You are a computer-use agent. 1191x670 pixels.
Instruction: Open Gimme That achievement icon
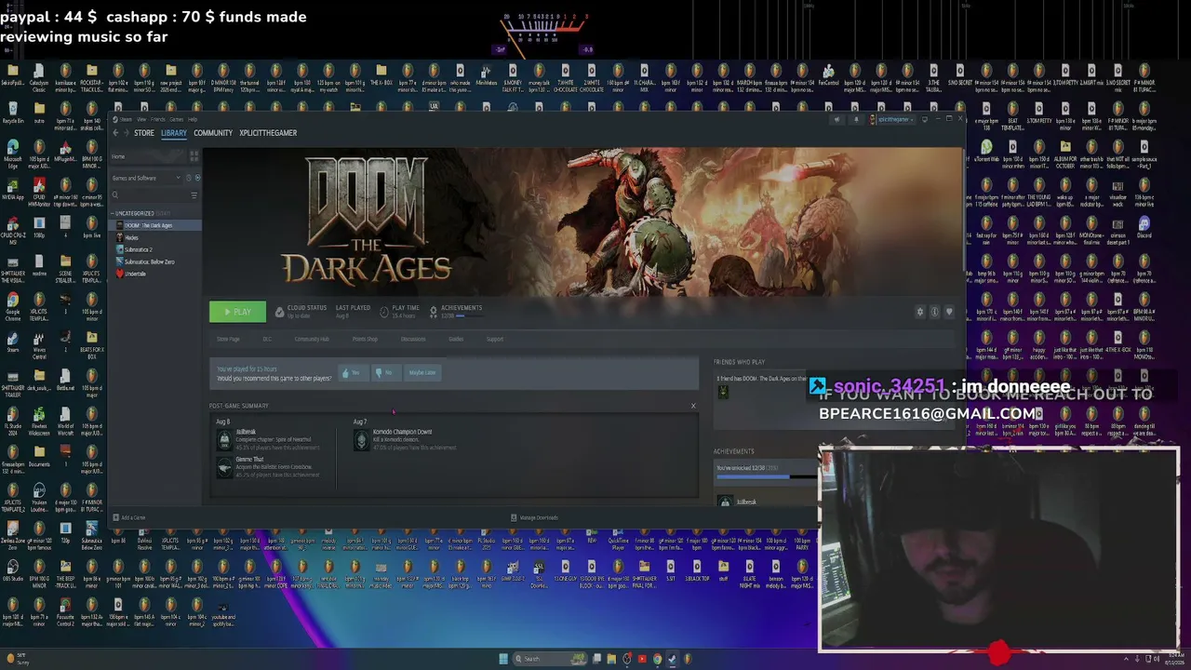click(x=224, y=467)
